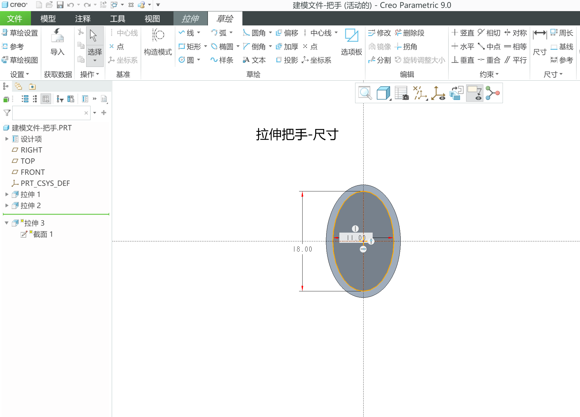Screen dimensions: 580x417
Task: Click the Undo arrow in quick access toolbar
Action: point(71,5)
